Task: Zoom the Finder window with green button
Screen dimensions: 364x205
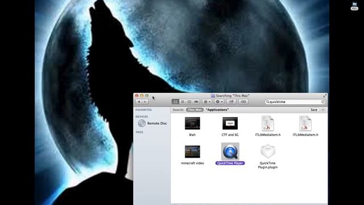Action: 147,96
